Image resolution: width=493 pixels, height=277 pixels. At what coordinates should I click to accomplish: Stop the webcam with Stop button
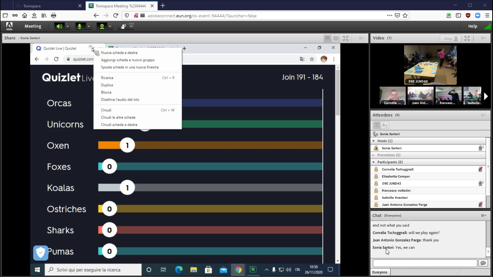[x=450, y=38]
